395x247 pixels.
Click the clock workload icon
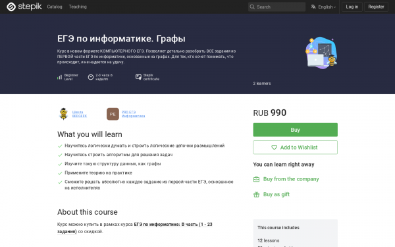click(91, 77)
